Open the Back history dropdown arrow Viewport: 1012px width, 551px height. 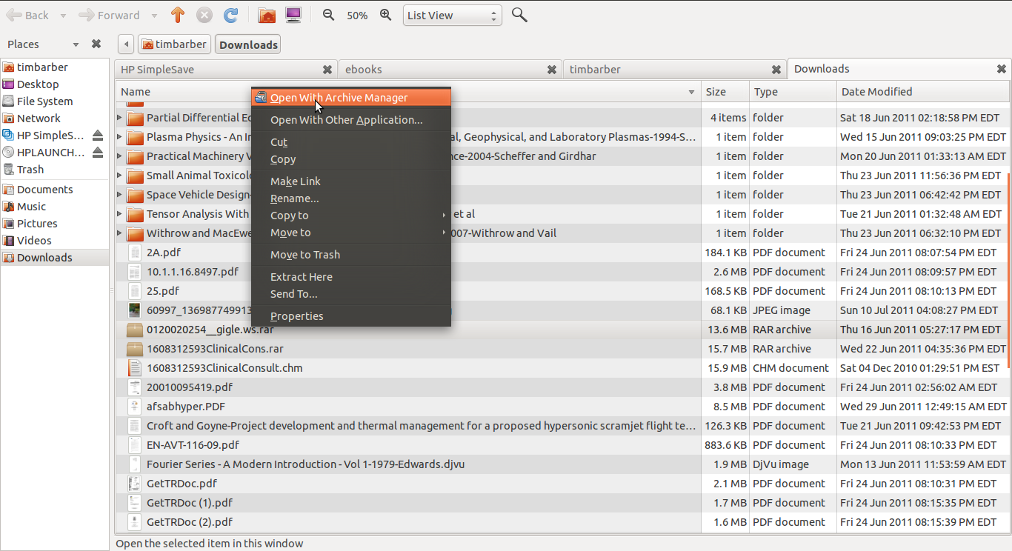click(x=63, y=16)
